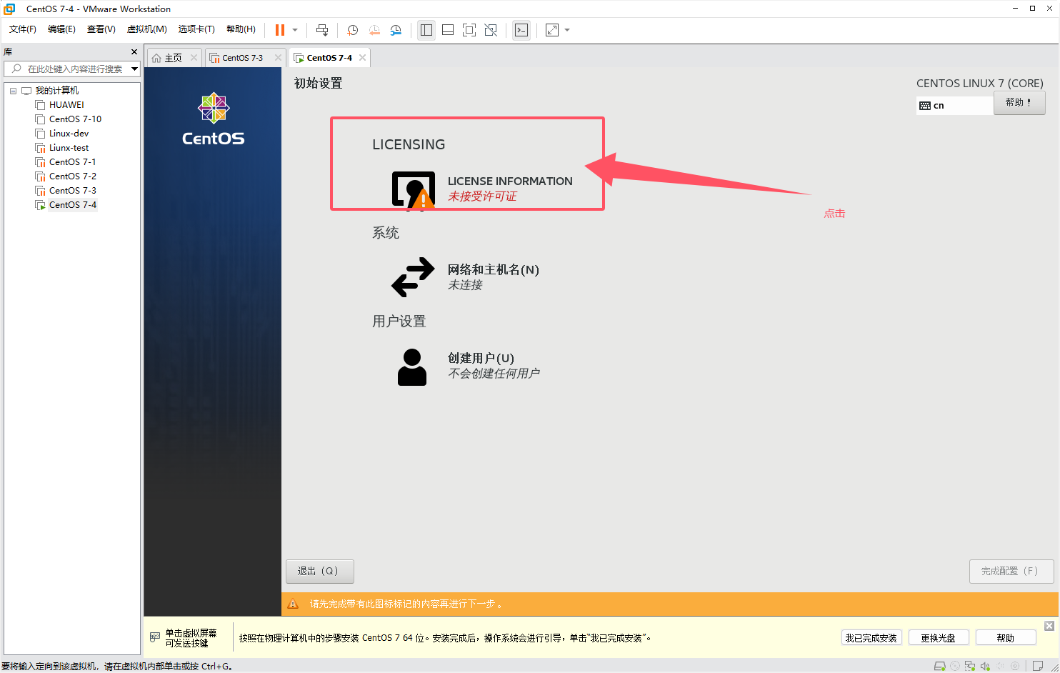This screenshot has height=673, width=1060.
Task: Open the power options dropdown arrow
Action: pyautogui.click(x=295, y=30)
